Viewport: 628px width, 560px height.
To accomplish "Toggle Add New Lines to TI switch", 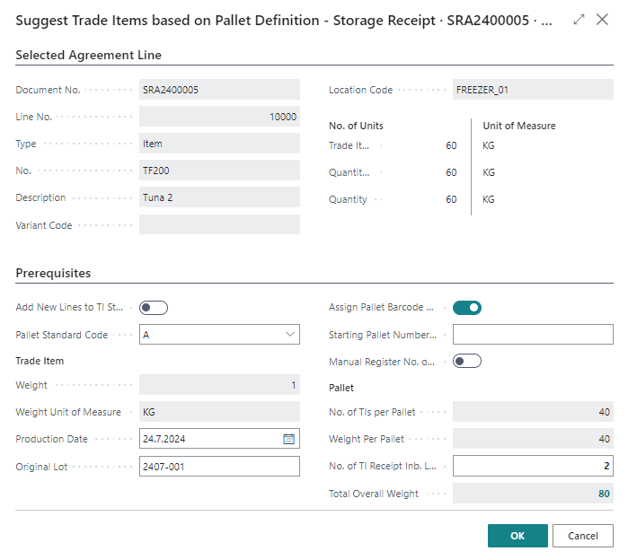I will pyautogui.click(x=154, y=308).
